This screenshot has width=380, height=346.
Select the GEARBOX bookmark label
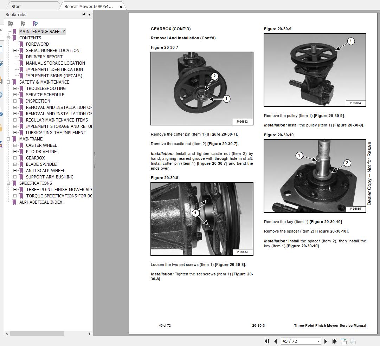(x=36, y=158)
